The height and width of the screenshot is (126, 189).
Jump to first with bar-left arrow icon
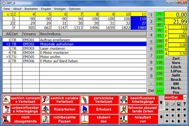(x=167, y=109)
